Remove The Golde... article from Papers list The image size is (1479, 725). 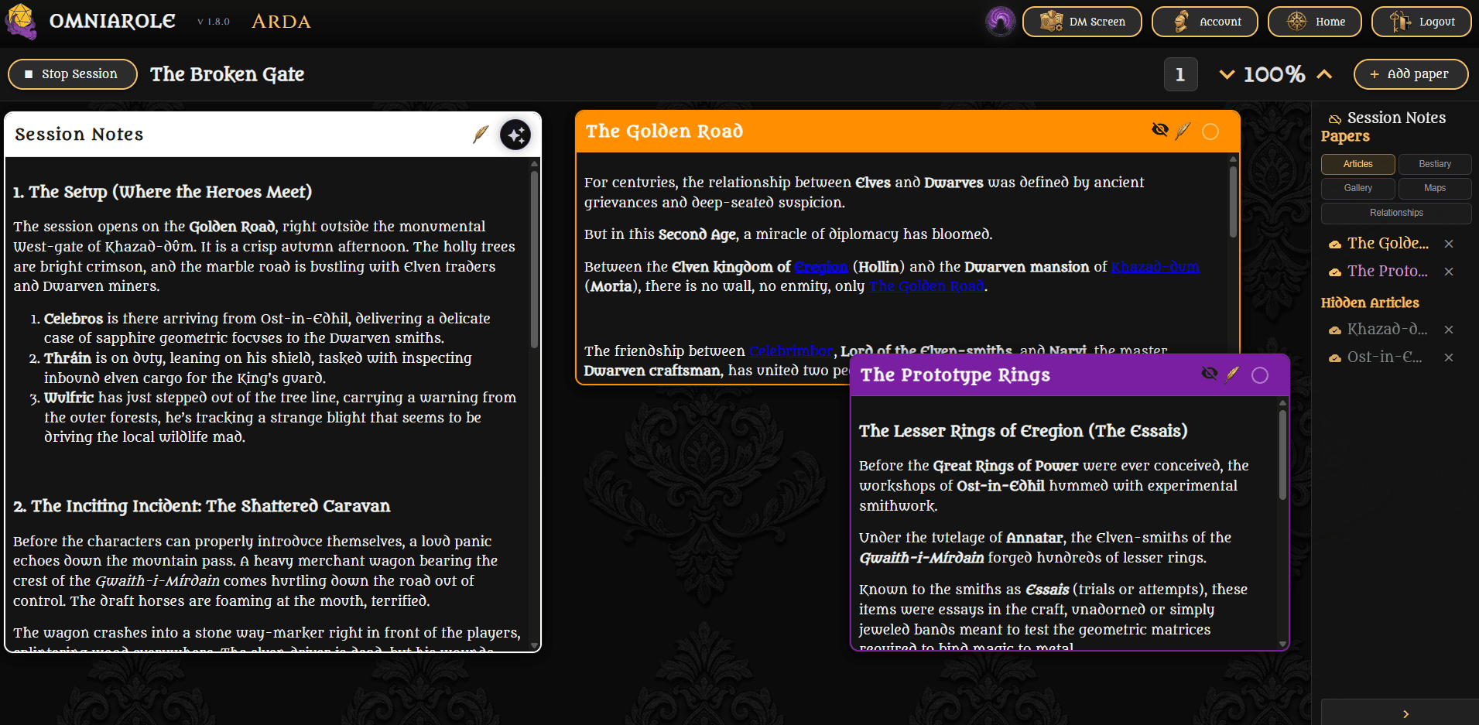(x=1449, y=244)
